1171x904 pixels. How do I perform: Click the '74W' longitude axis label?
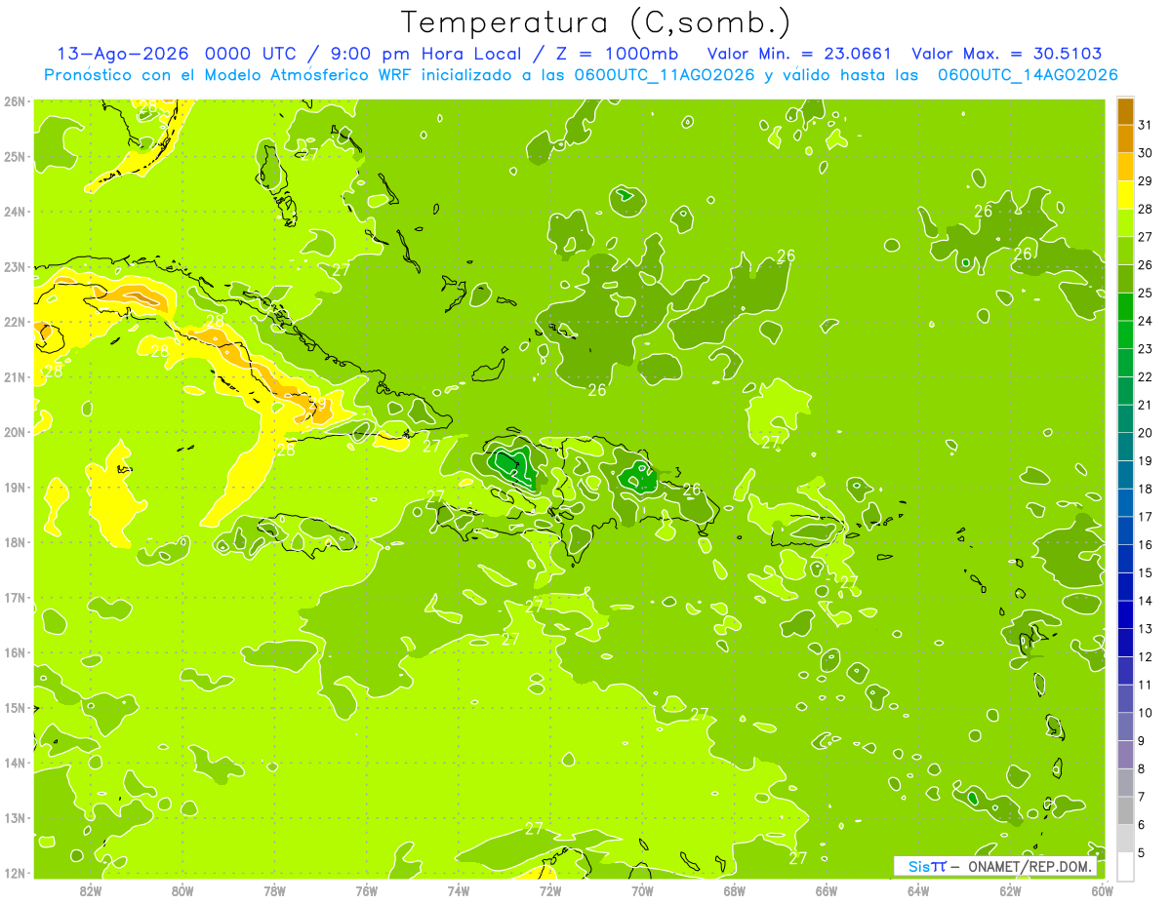tap(459, 890)
